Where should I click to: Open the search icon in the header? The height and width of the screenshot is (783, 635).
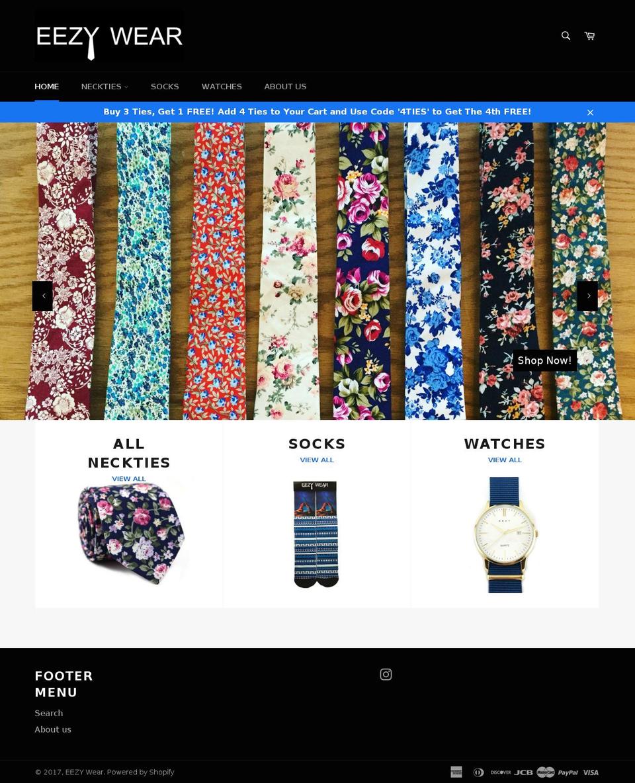click(565, 36)
